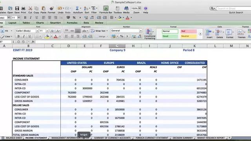Toggle the Formula Bar visibility
The width and height of the screenshot is (251, 141).
tap(105, 8)
